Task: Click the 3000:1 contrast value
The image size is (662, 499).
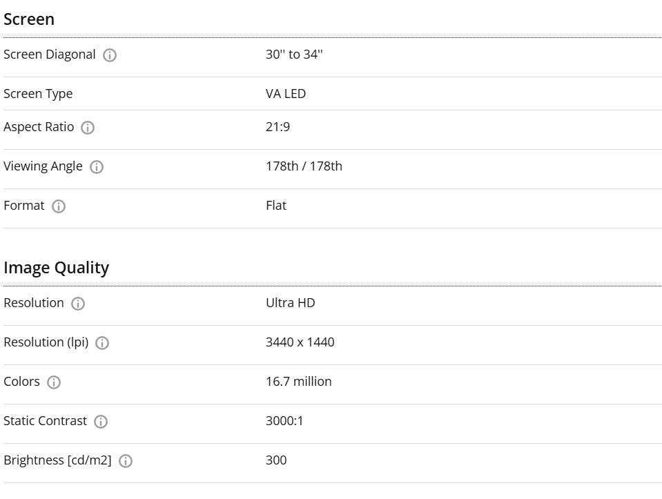Action: pos(284,420)
